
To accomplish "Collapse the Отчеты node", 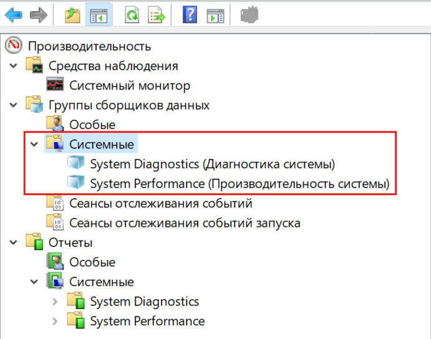I will [13, 242].
